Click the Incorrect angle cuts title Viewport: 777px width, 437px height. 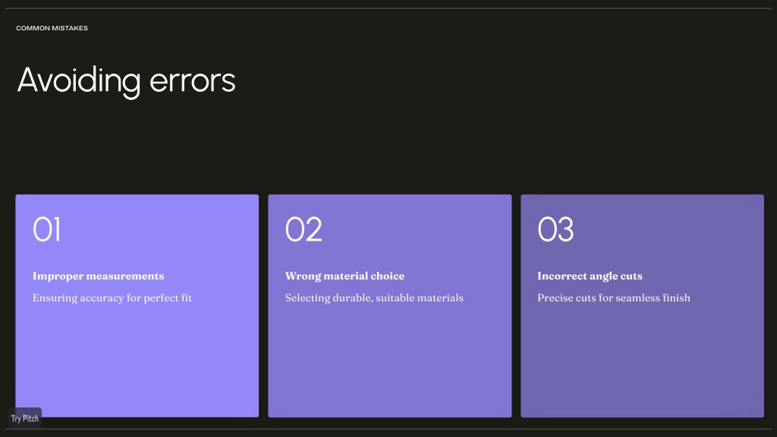[x=590, y=276]
